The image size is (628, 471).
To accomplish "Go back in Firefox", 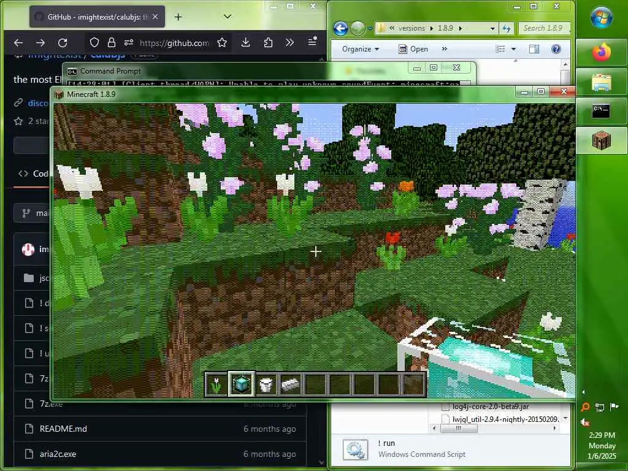I will pos(18,43).
